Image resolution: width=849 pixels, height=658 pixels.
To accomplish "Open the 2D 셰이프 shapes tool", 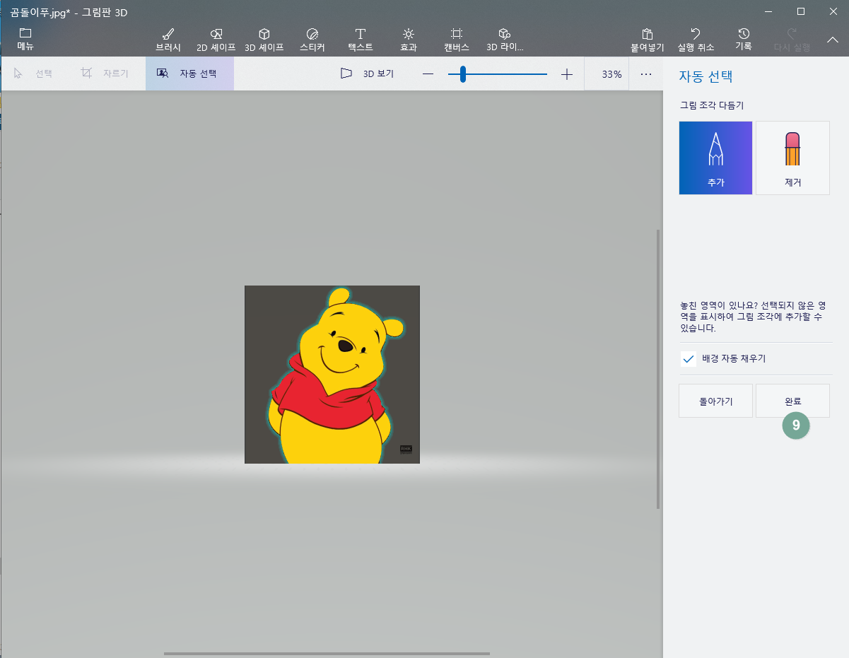I will coord(216,40).
